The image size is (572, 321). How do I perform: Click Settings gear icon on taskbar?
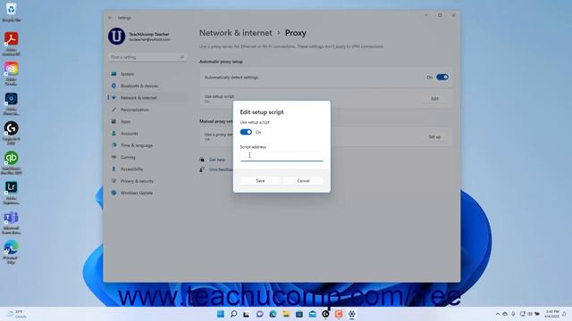tap(351, 314)
